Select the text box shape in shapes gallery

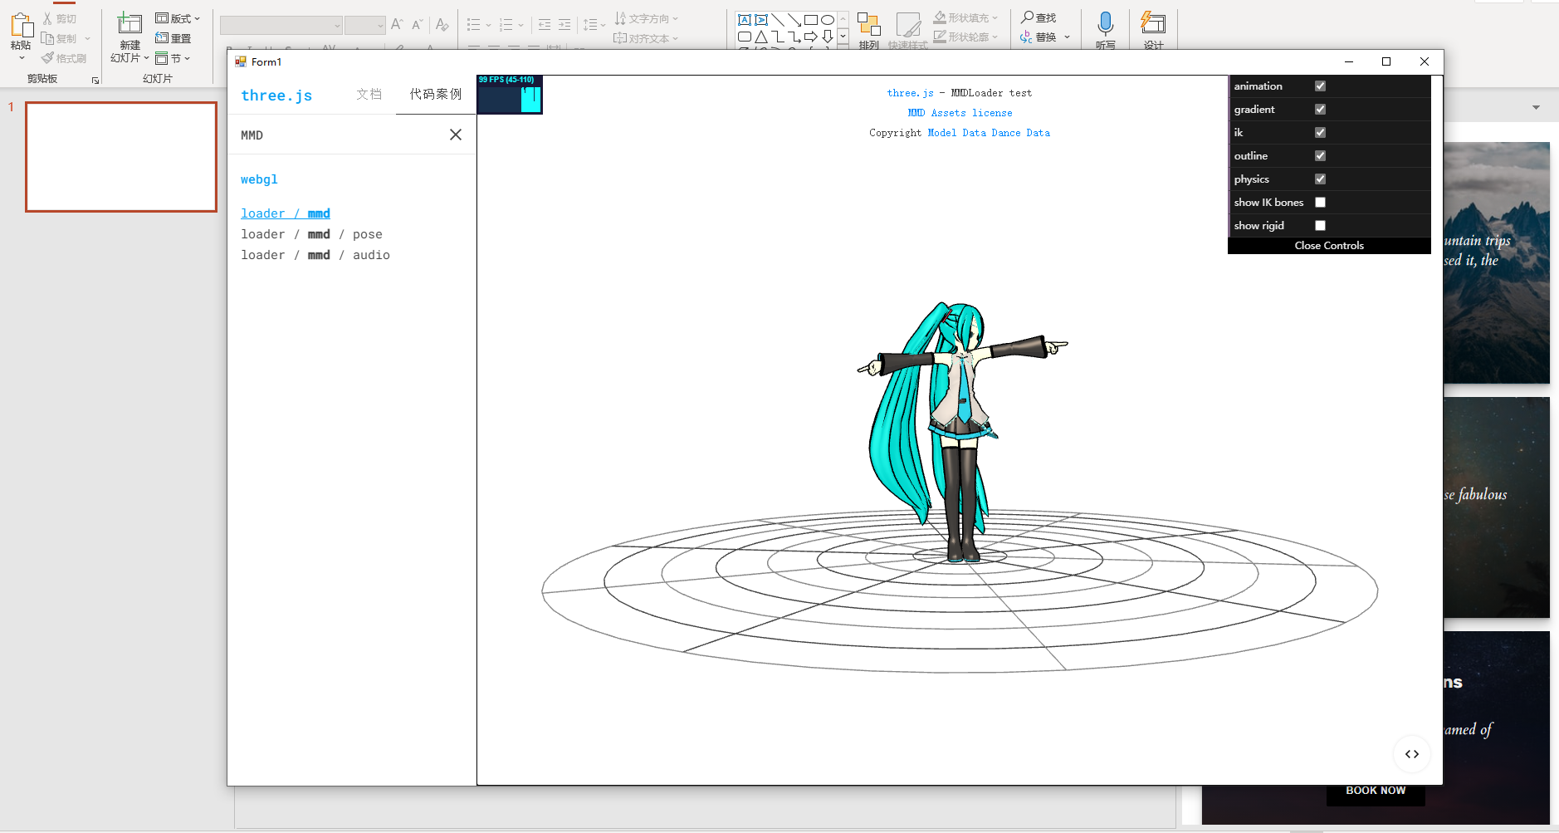pos(745,20)
